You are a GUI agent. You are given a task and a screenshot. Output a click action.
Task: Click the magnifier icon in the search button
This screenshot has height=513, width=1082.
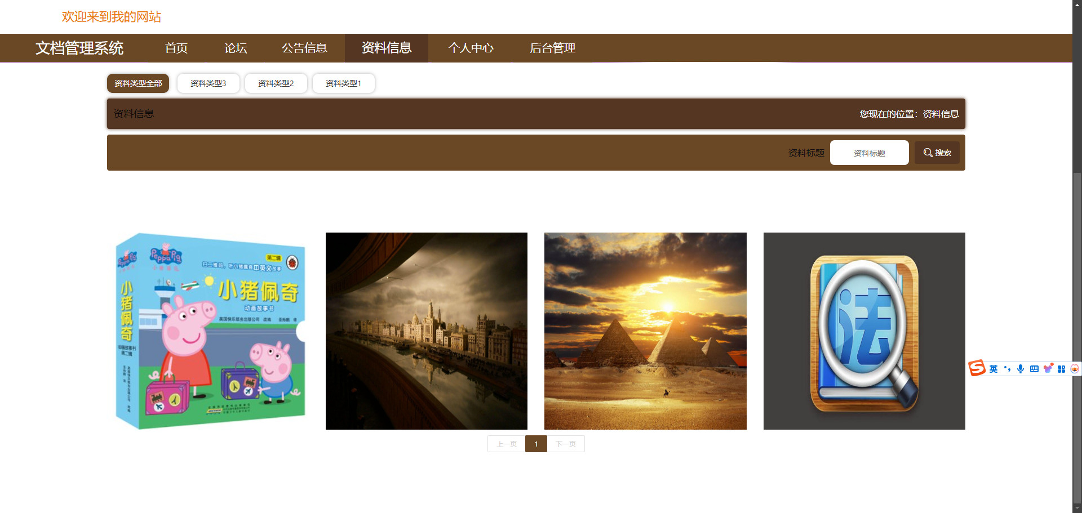(x=928, y=153)
